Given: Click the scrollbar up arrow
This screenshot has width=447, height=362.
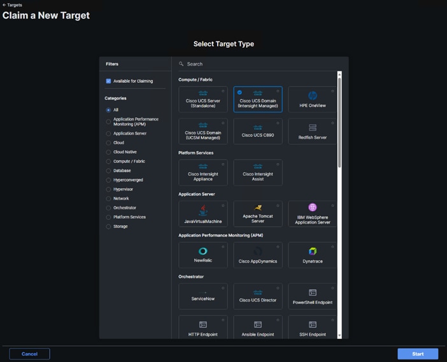Looking at the screenshot, I should (339, 74).
